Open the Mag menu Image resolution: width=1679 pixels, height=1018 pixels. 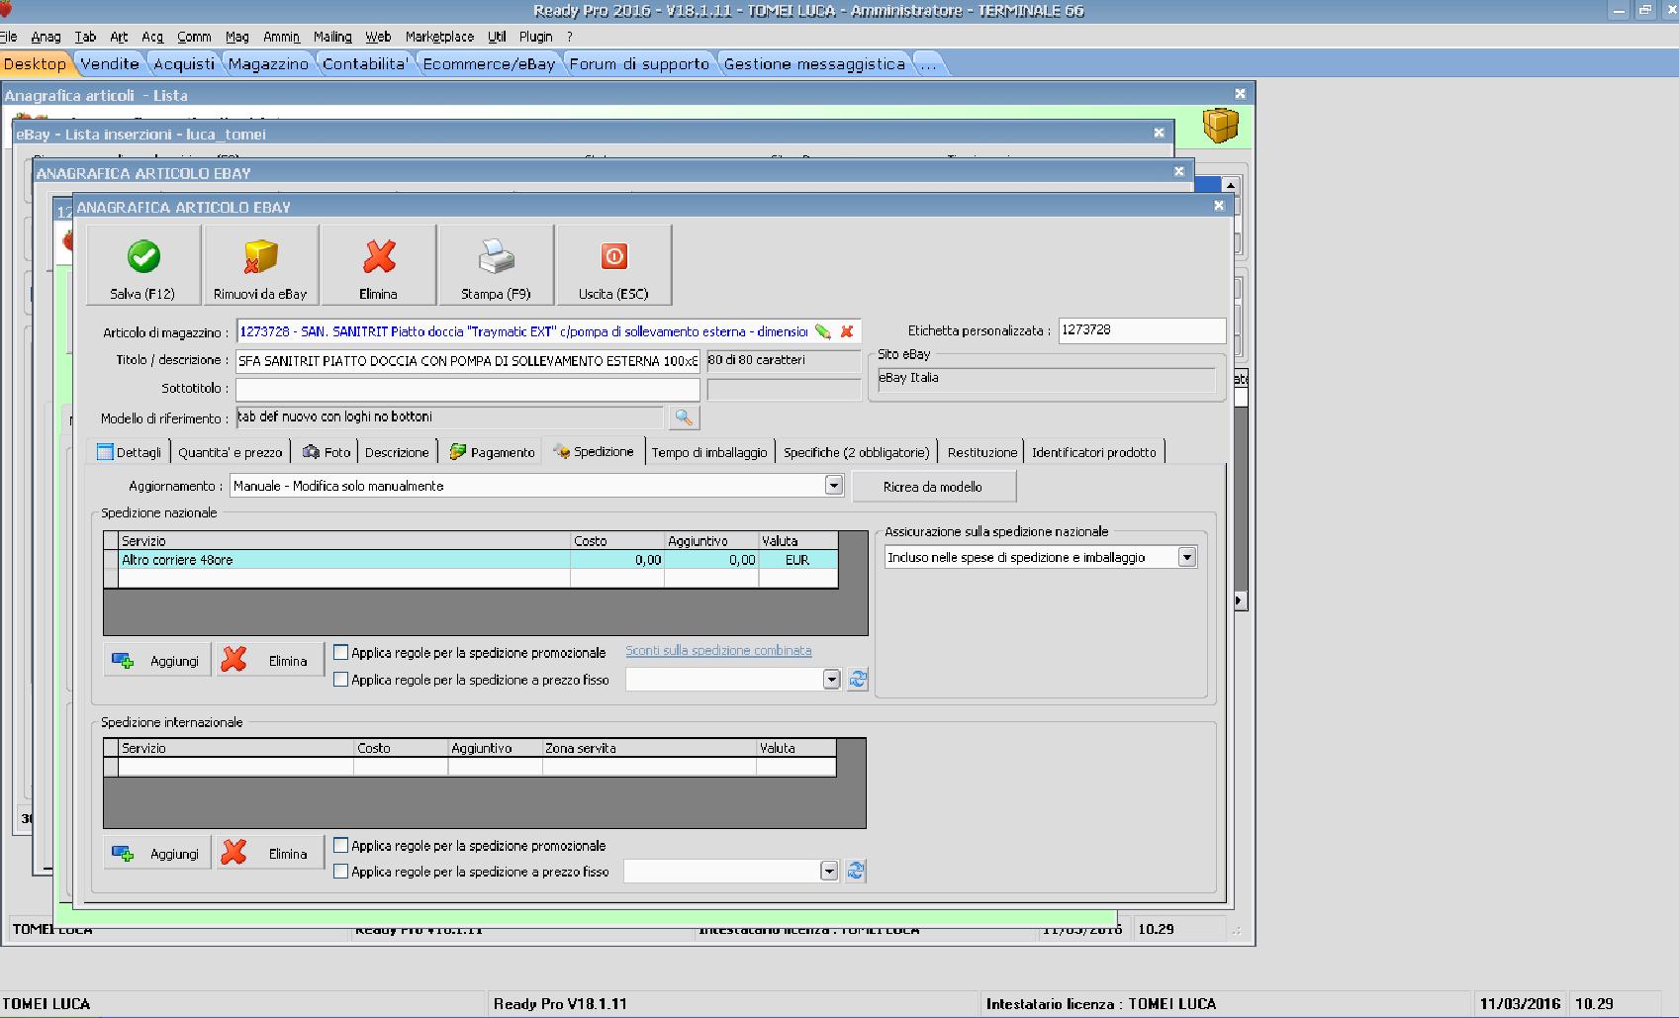(237, 37)
